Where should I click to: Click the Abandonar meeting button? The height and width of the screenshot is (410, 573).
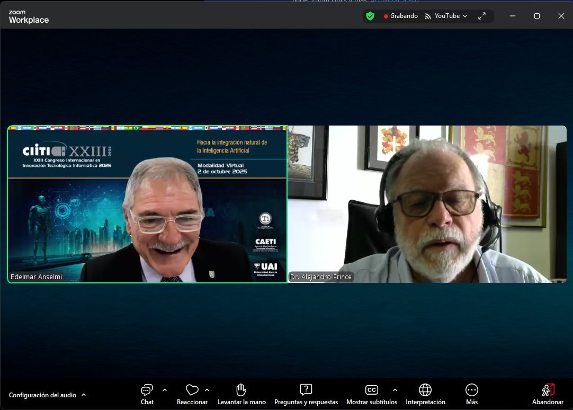[548, 394]
